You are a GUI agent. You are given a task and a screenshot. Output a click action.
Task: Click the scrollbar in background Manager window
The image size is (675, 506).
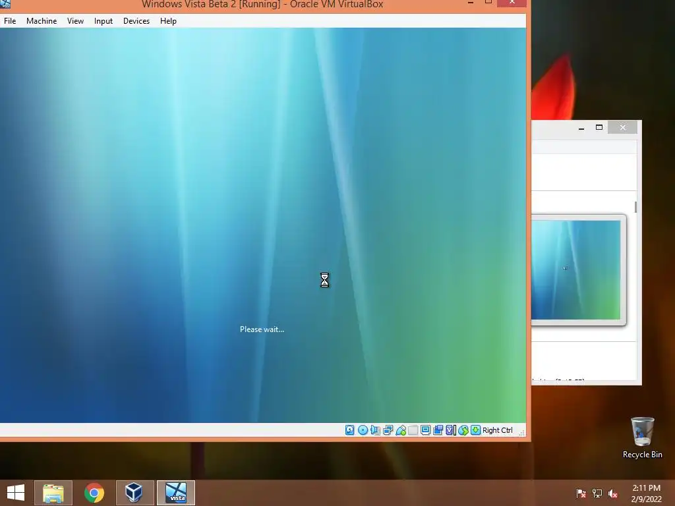(x=635, y=206)
